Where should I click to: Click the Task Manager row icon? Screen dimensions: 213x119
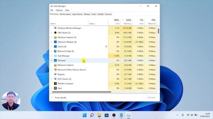click(x=55, y=56)
